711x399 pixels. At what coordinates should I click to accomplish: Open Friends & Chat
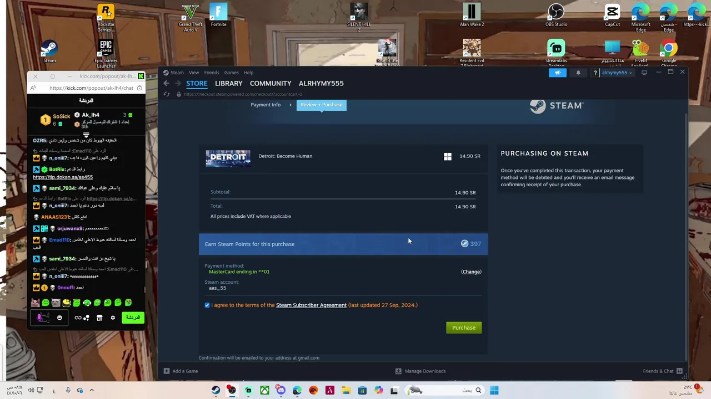662,371
